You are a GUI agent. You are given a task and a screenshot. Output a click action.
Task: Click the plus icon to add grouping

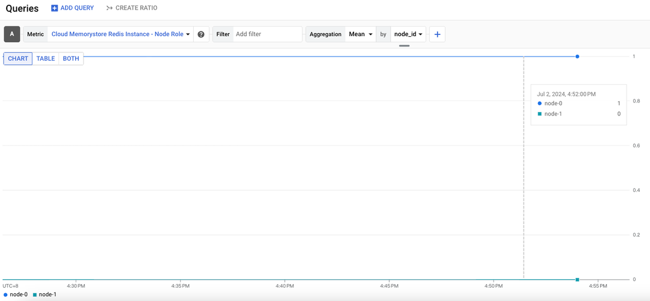(438, 34)
